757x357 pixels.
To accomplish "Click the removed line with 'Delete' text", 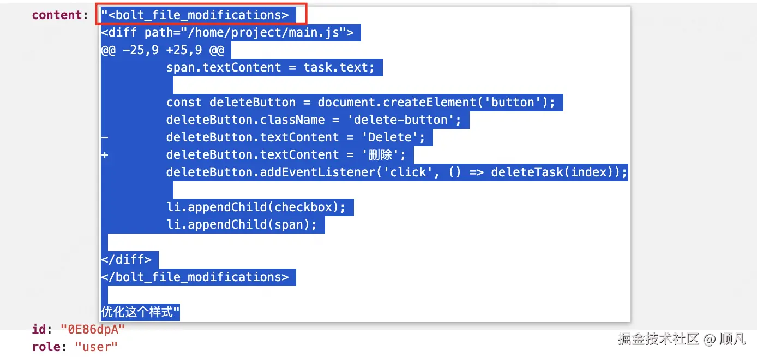I will [295, 138].
